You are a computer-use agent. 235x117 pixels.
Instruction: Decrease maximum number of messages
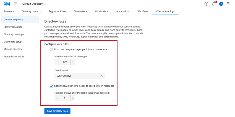[57, 62]
